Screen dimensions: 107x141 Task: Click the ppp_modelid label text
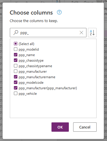point(29,49)
